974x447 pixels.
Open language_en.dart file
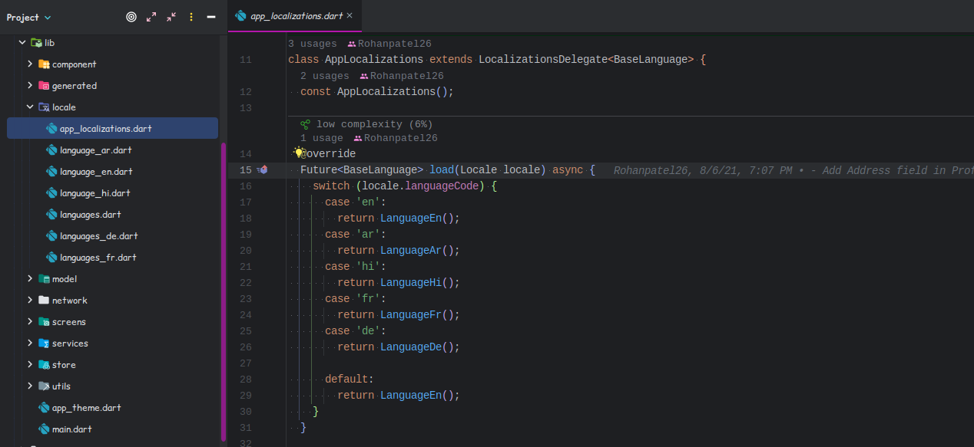(96, 172)
